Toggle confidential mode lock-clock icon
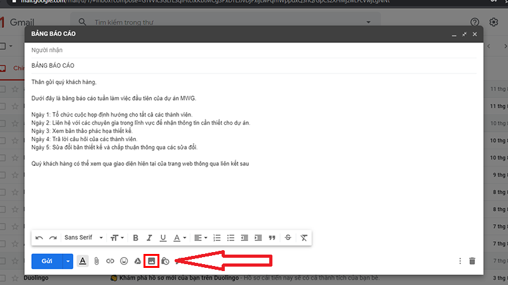This screenshot has width=508, height=285. tap(165, 261)
